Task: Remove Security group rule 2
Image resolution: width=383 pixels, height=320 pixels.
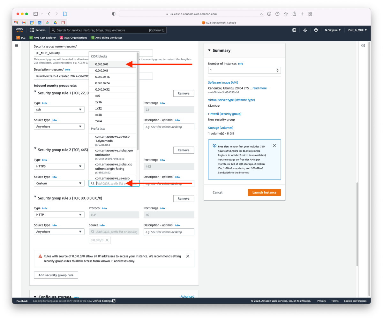Action: (184, 150)
